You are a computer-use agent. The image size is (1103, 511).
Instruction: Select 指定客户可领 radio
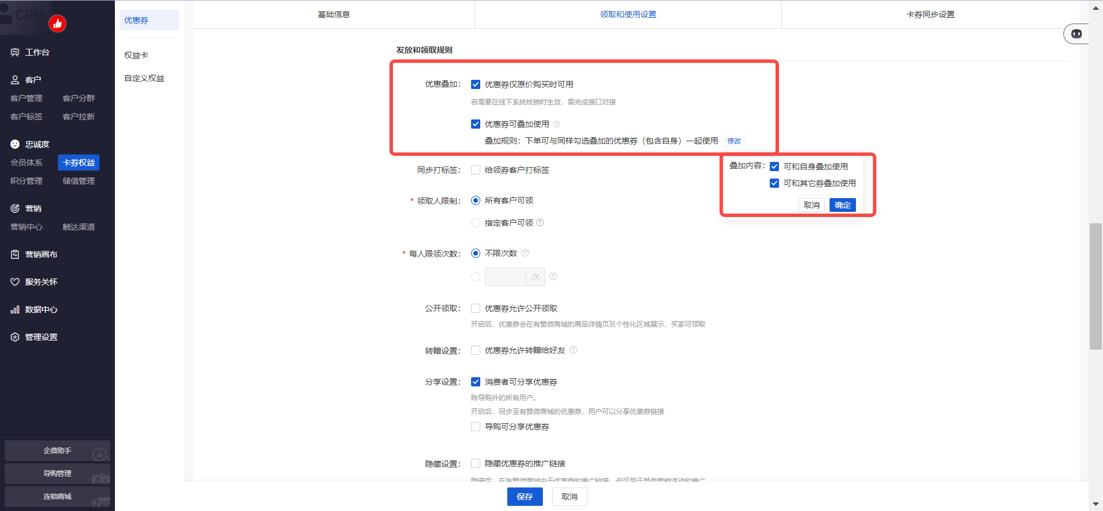[x=476, y=223]
